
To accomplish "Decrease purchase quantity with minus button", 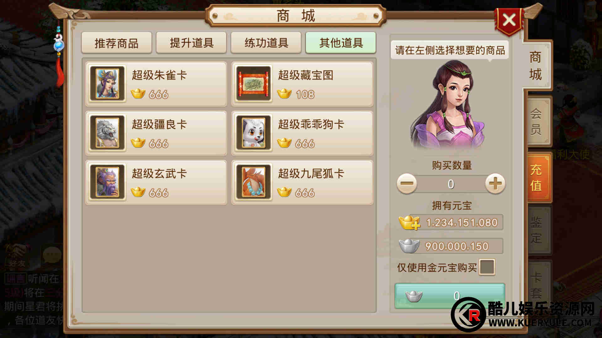I will click(x=407, y=184).
